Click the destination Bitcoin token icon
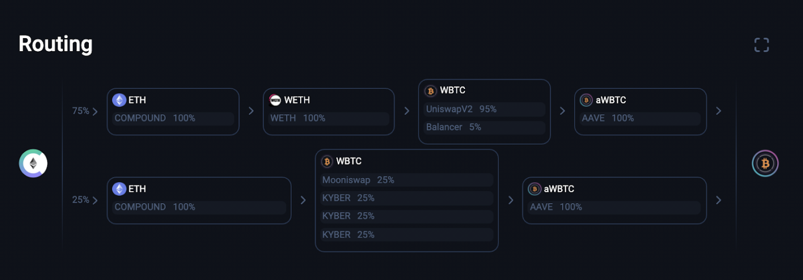803x280 pixels. point(765,164)
